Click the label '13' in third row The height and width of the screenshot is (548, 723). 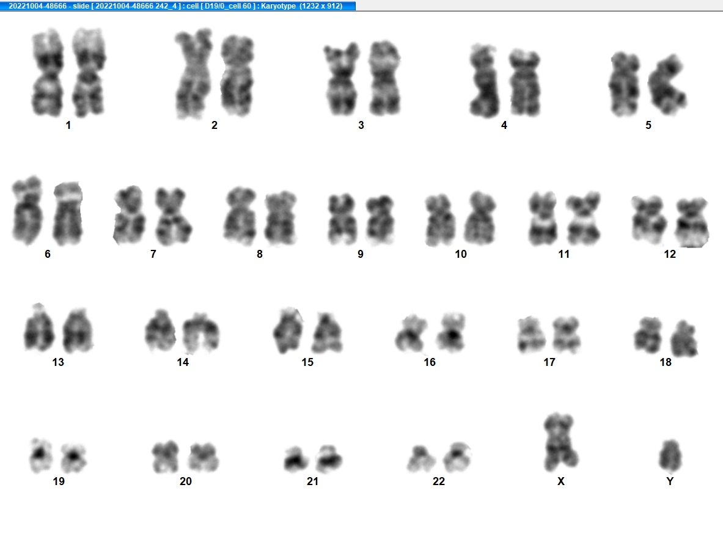click(x=58, y=362)
